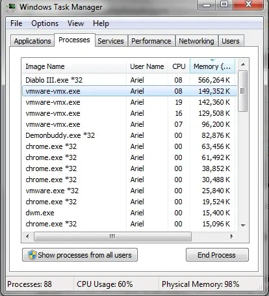Click the shield icon on Show processes button
269x296 pixels.
32,255
